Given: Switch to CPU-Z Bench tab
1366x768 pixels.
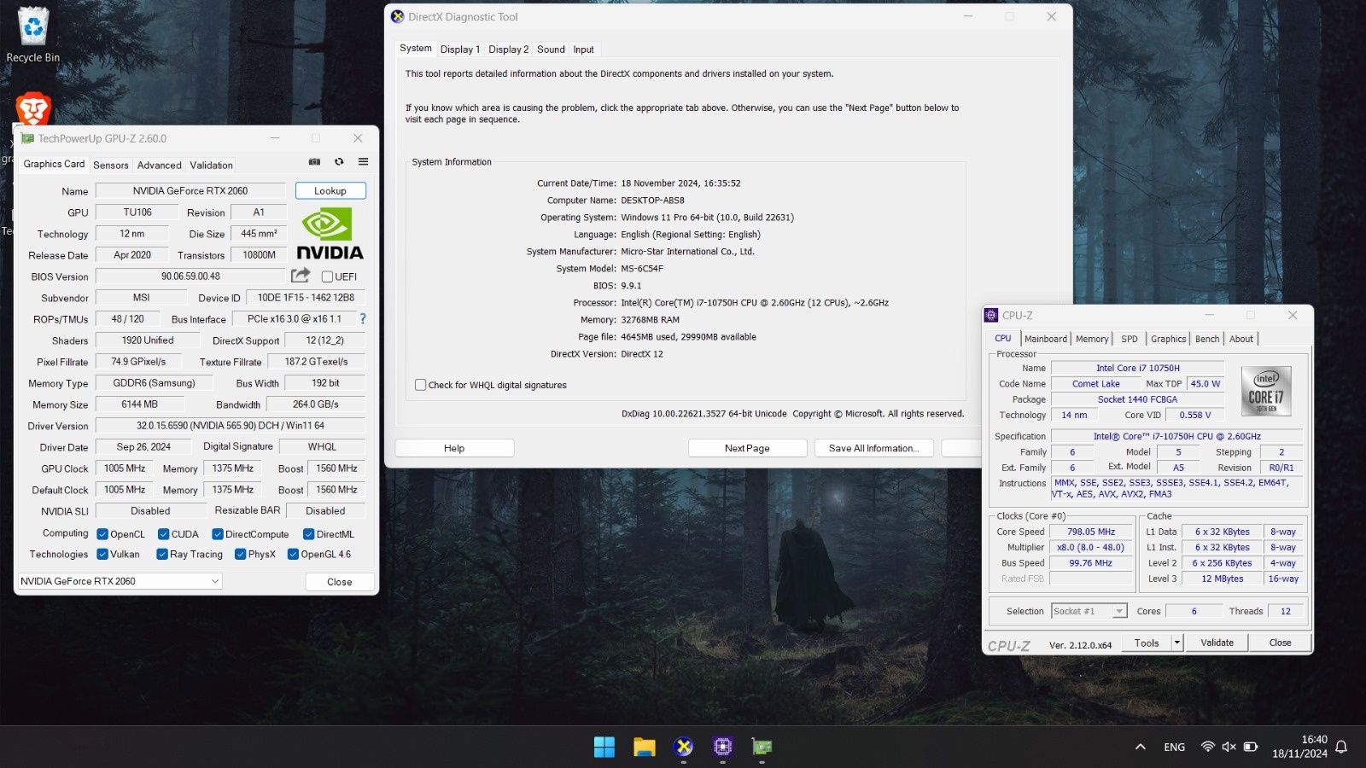Looking at the screenshot, I should 1207,339.
